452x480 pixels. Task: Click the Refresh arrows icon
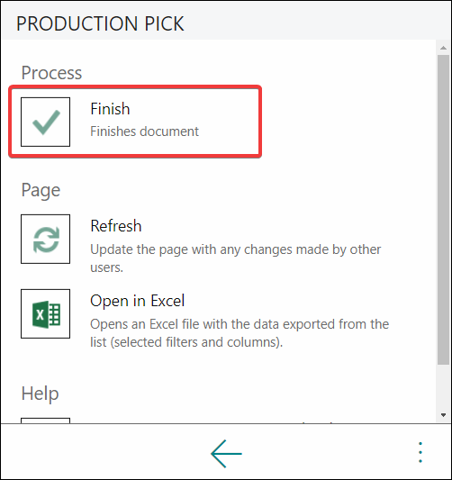45,239
